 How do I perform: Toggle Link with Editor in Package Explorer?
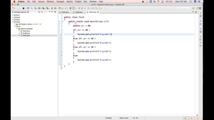pyautogui.click(x=42, y=12)
